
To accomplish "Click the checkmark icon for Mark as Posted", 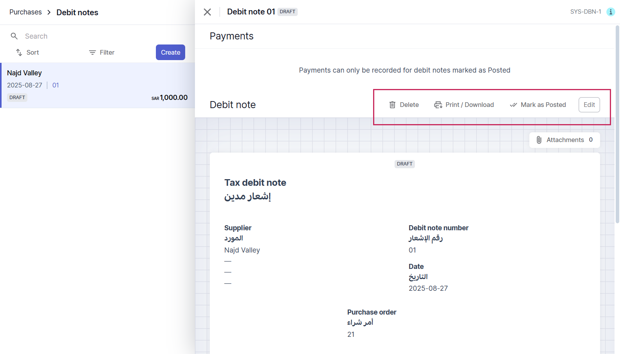I will click(x=513, y=105).
